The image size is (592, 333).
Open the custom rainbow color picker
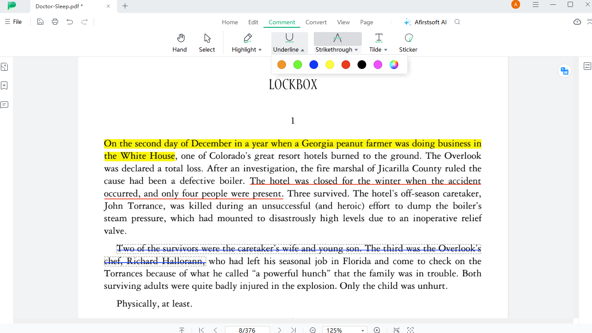tap(394, 65)
